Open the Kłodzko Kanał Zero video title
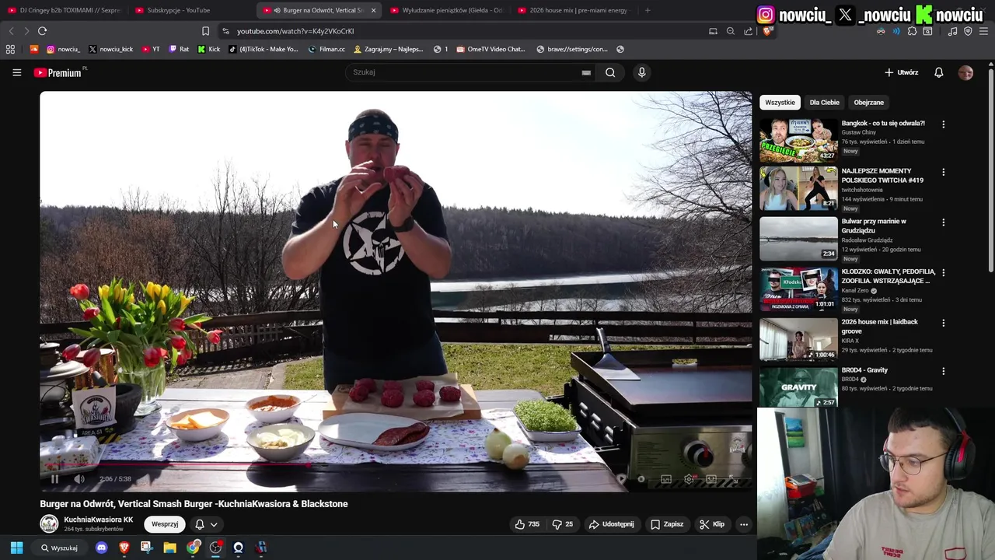The height and width of the screenshot is (560, 995). tap(888, 276)
